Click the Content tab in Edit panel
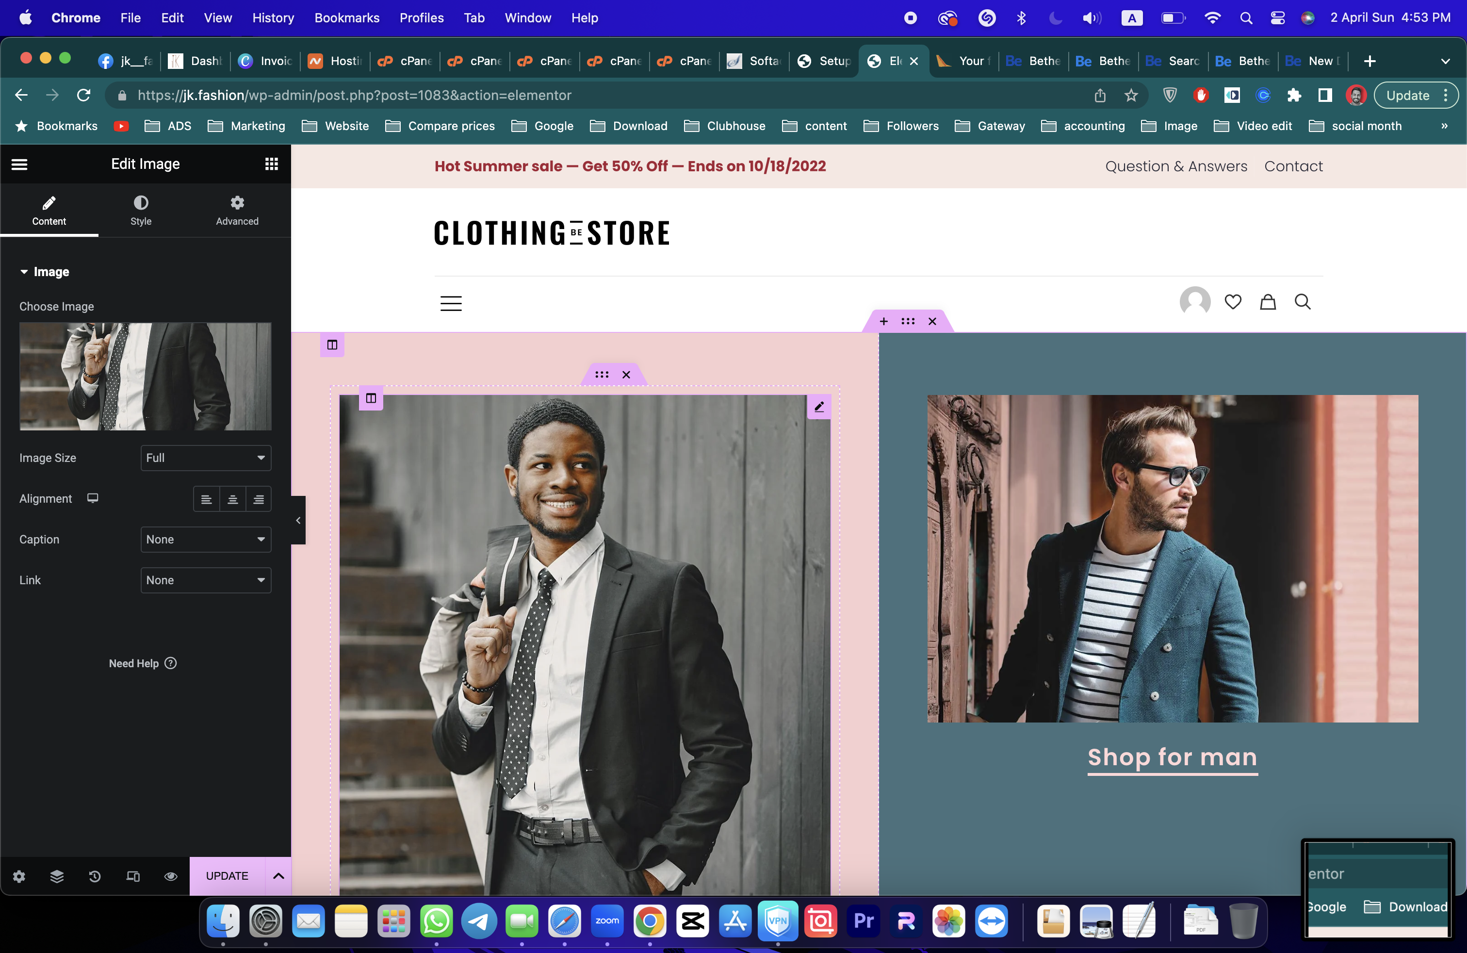 (x=48, y=211)
